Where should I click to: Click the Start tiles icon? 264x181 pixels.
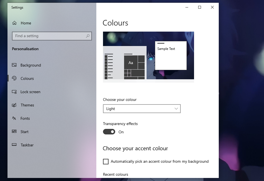coord(14,131)
